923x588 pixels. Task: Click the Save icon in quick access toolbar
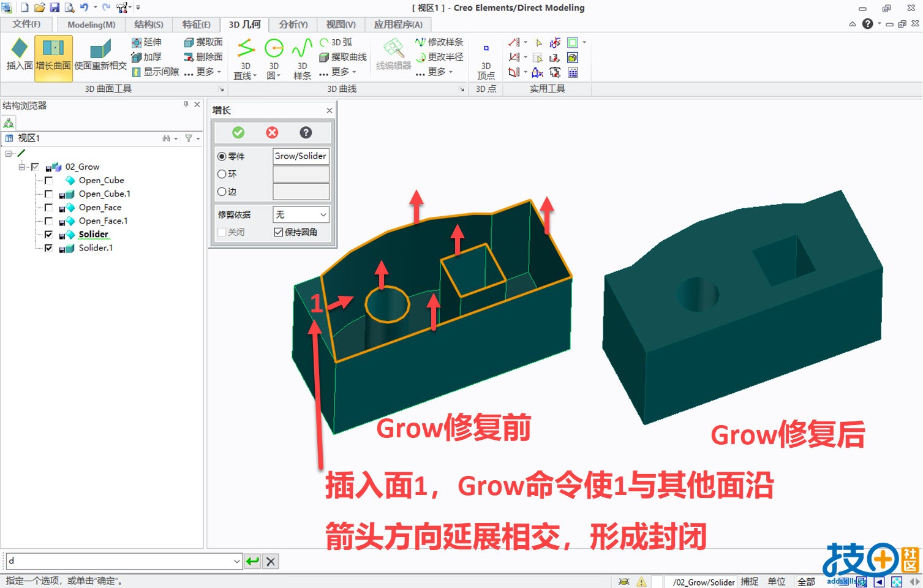pos(55,7)
